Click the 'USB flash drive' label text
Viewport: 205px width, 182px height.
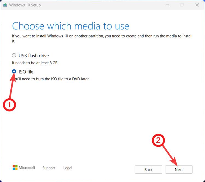(34, 56)
